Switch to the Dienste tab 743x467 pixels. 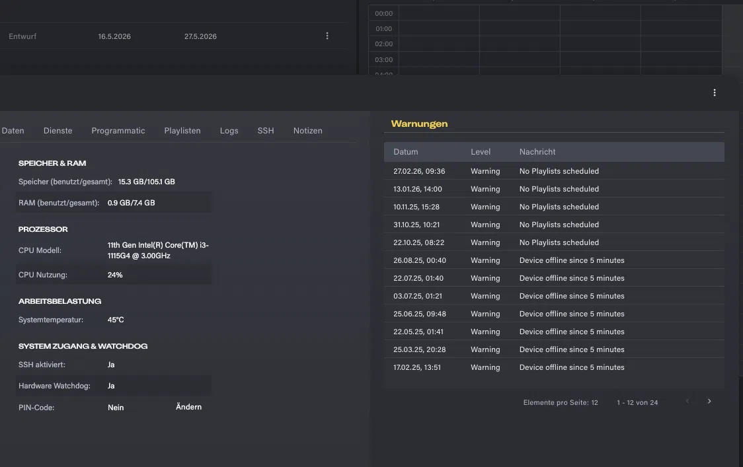pos(58,131)
